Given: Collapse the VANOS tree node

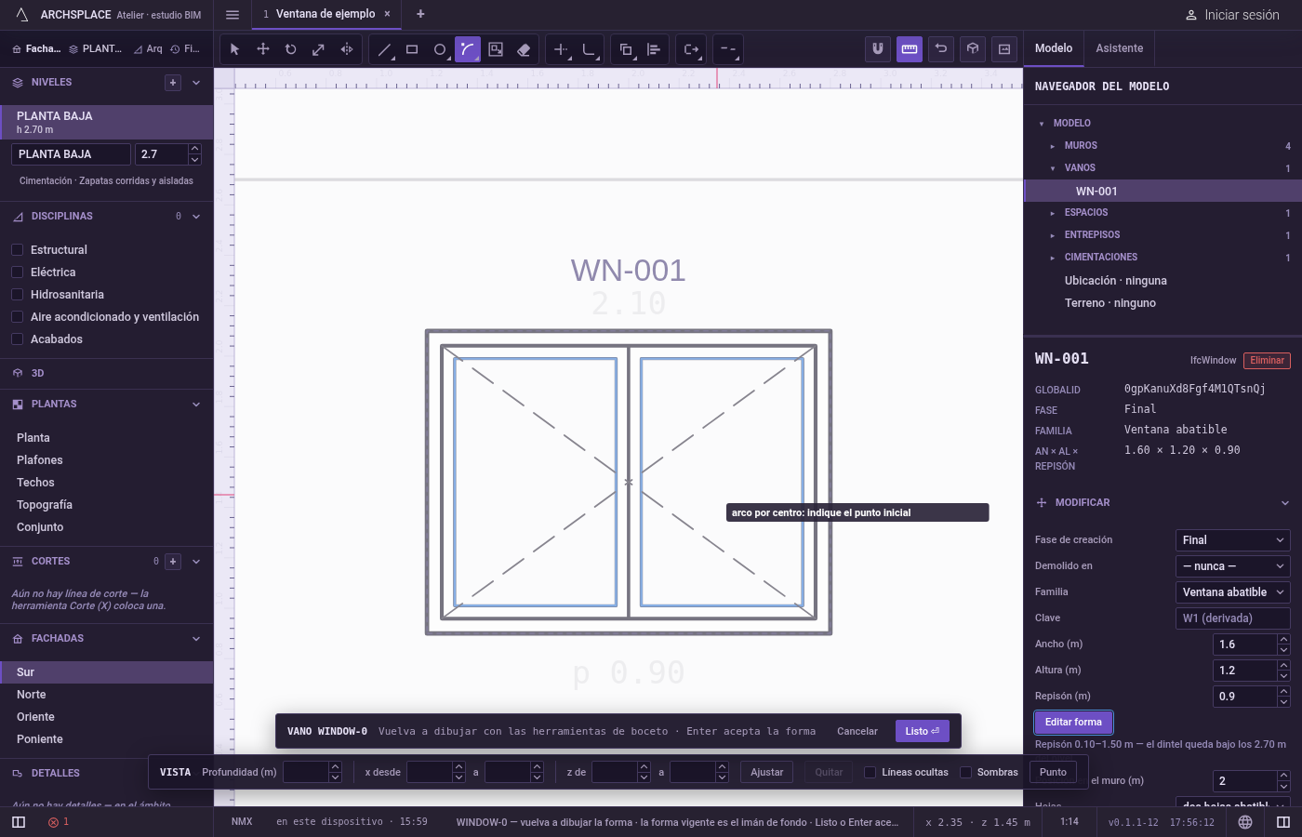Looking at the screenshot, I should pyautogui.click(x=1053, y=168).
